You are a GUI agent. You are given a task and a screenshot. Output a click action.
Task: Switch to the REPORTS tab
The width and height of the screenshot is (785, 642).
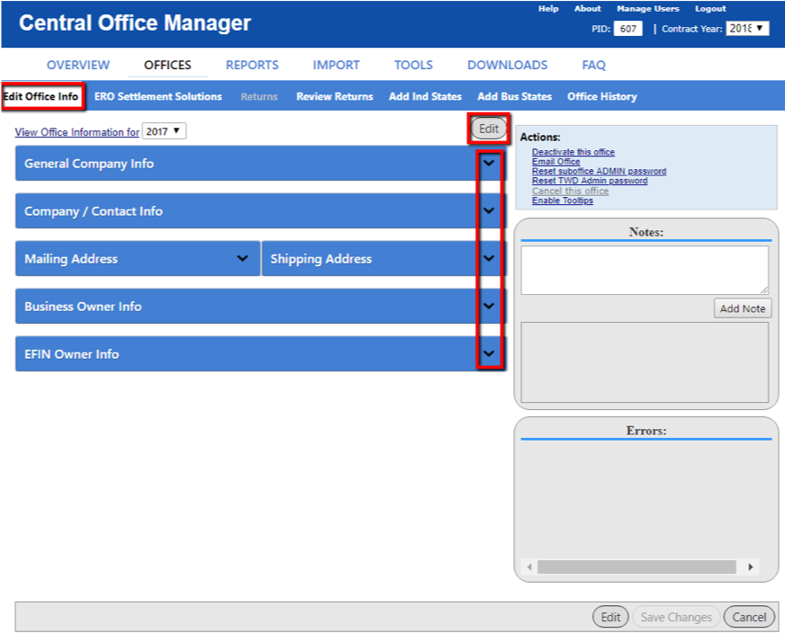251,64
